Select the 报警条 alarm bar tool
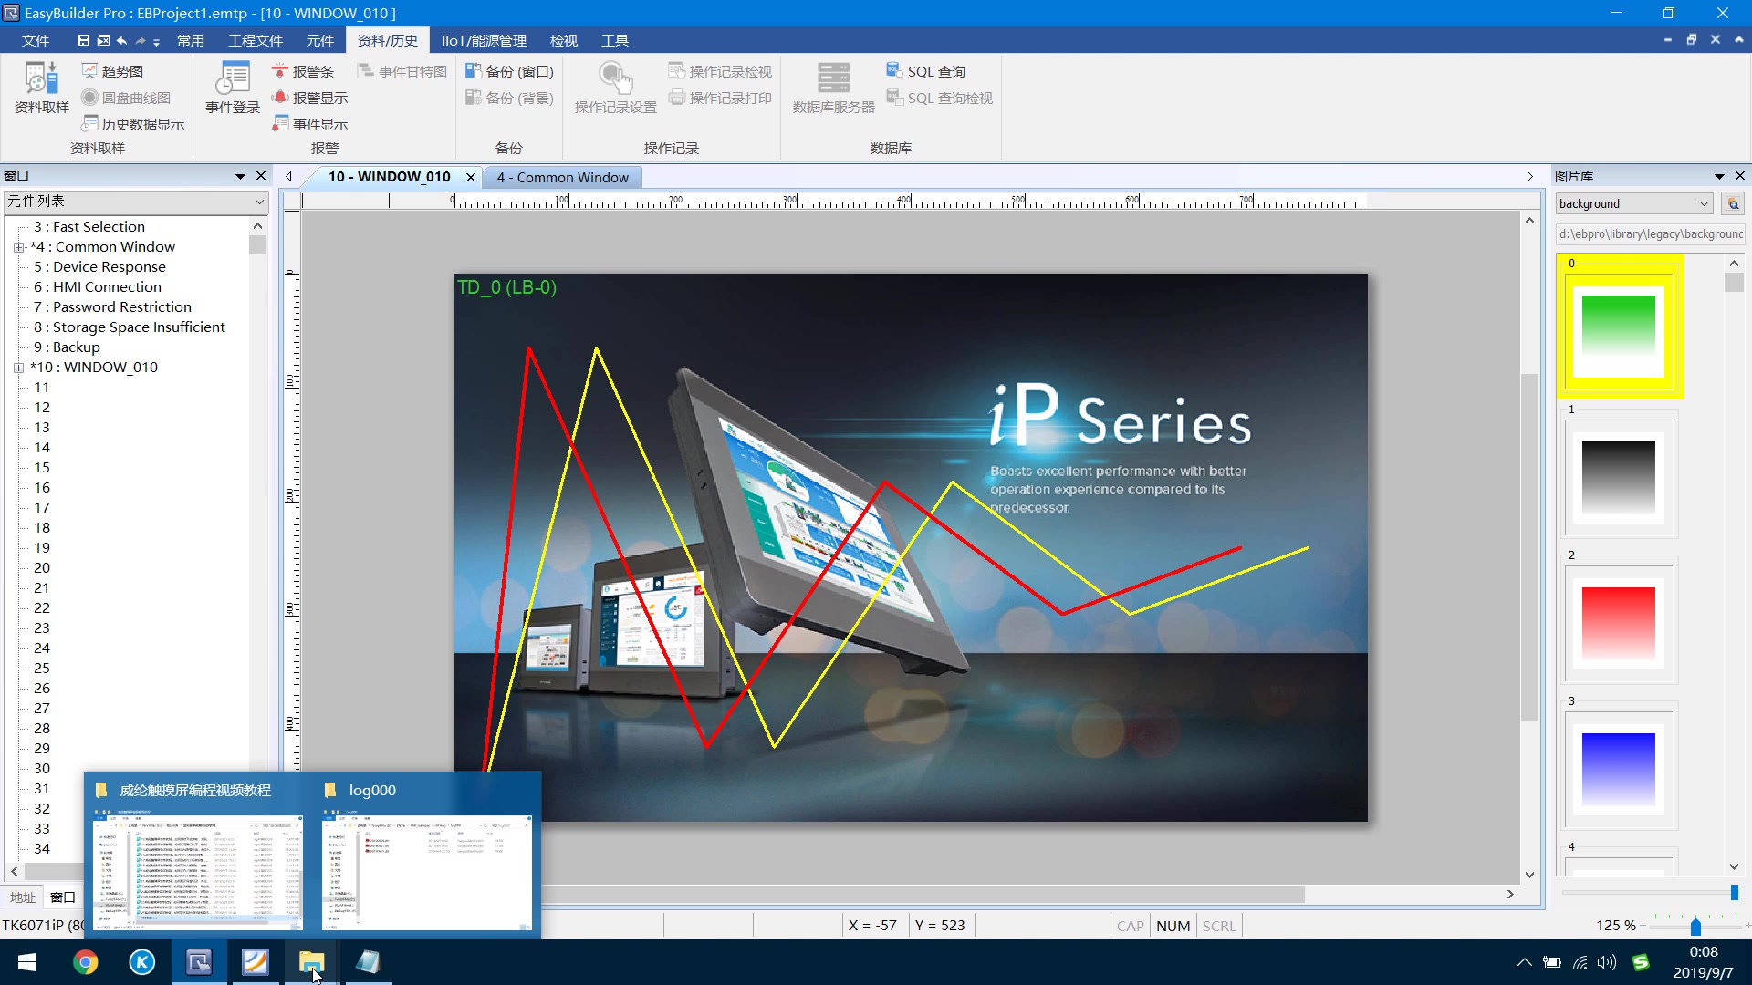 coord(303,71)
